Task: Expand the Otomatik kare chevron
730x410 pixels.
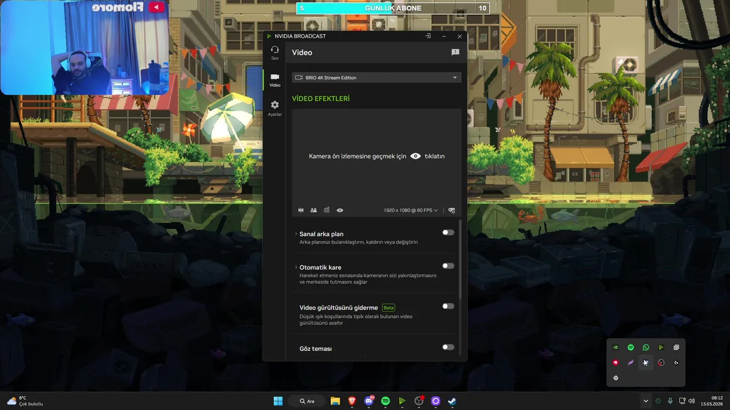Action: click(x=296, y=268)
